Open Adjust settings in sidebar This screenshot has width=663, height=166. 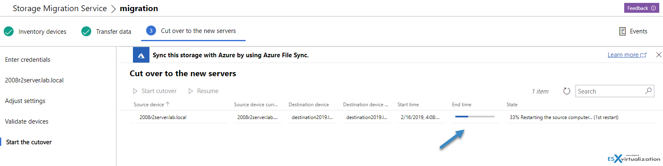25,101
